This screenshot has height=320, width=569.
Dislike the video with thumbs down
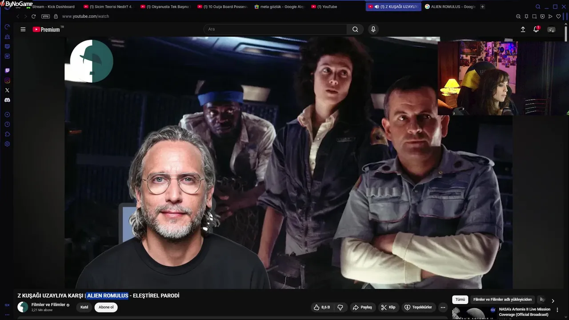pos(341,307)
